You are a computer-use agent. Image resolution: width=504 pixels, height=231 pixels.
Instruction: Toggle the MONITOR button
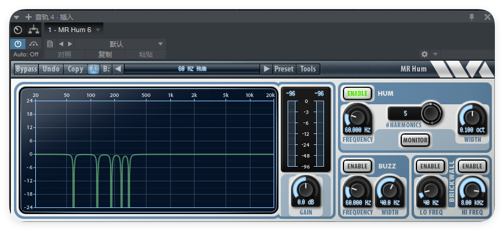[x=415, y=140]
